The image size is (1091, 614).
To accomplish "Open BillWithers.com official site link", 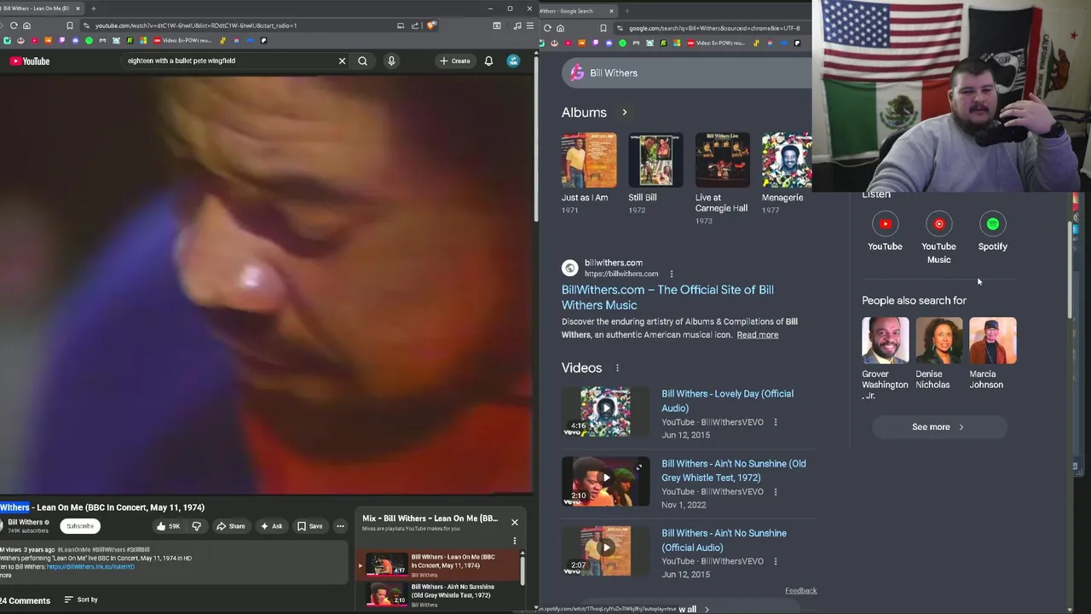I will [667, 298].
